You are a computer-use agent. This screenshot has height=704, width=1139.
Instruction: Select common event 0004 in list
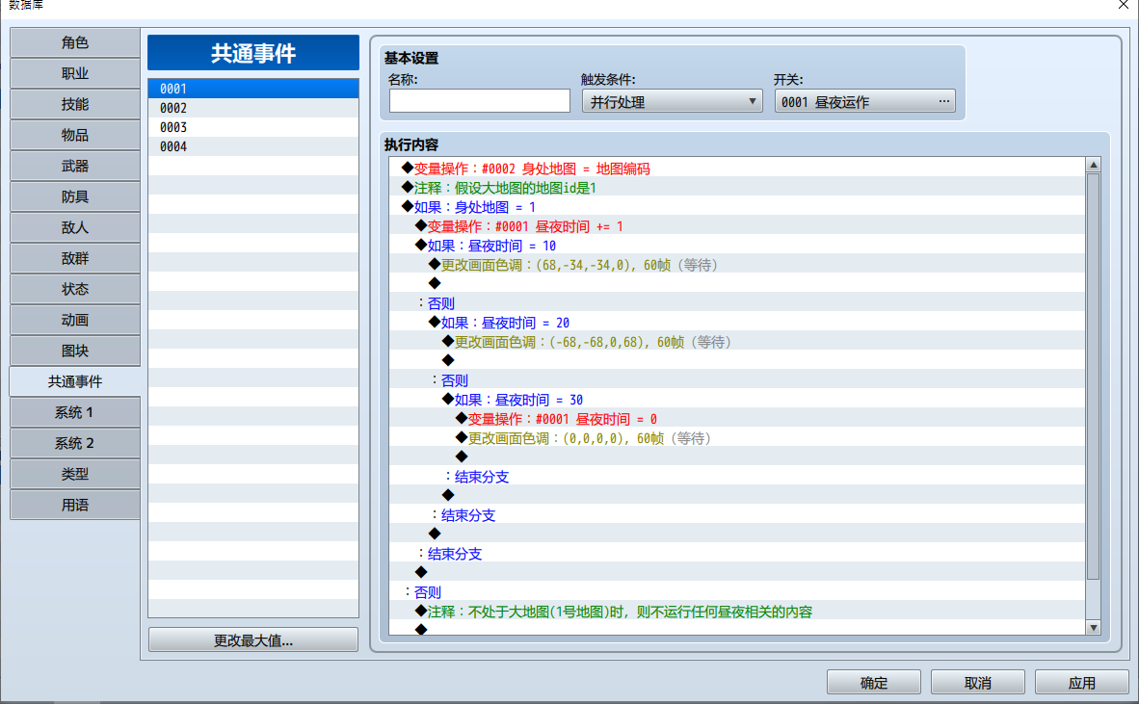pos(253,146)
